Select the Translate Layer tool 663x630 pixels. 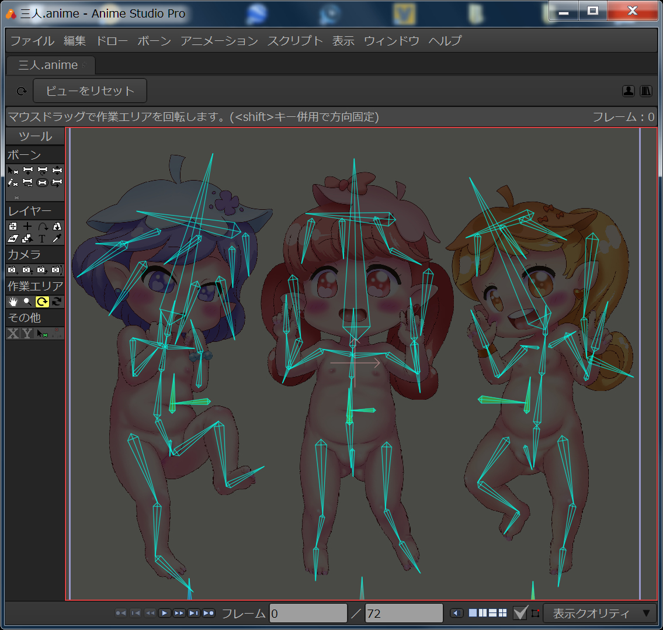[13, 227]
